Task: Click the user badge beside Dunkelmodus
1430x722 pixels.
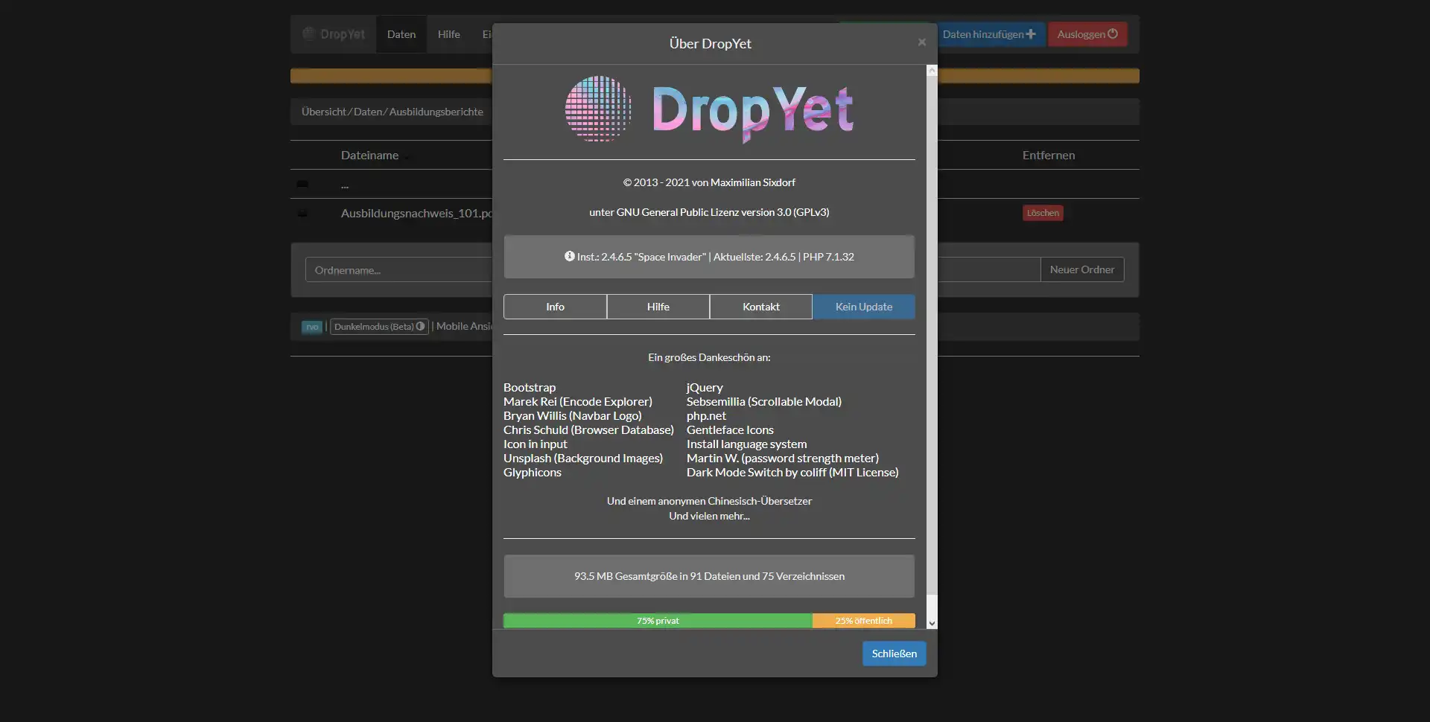Action: pos(312,327)
